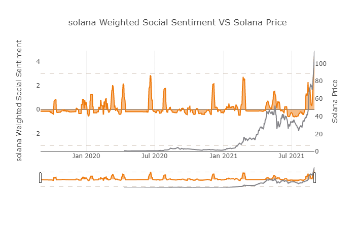Click the chart title text
Image resolution: width=355 pixels, height=228 pixels.
(177, 23)
